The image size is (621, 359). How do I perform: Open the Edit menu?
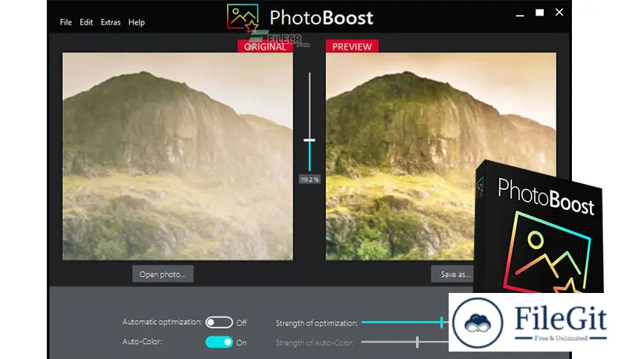click(86, 22)
